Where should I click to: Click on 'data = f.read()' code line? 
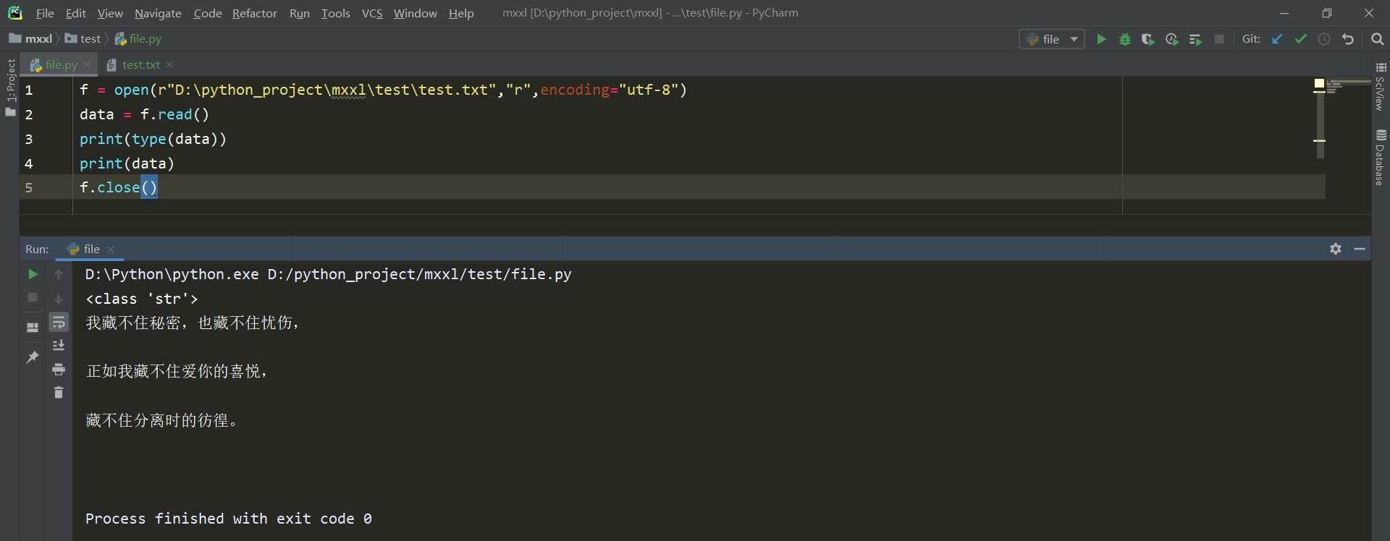[x=144, y=114]
